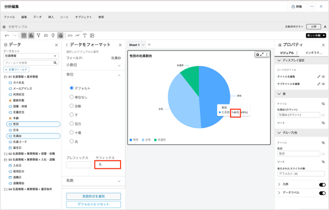Open the filter funnel icon
This screenshot has height=210, width=329.
(x=39, y=35)
